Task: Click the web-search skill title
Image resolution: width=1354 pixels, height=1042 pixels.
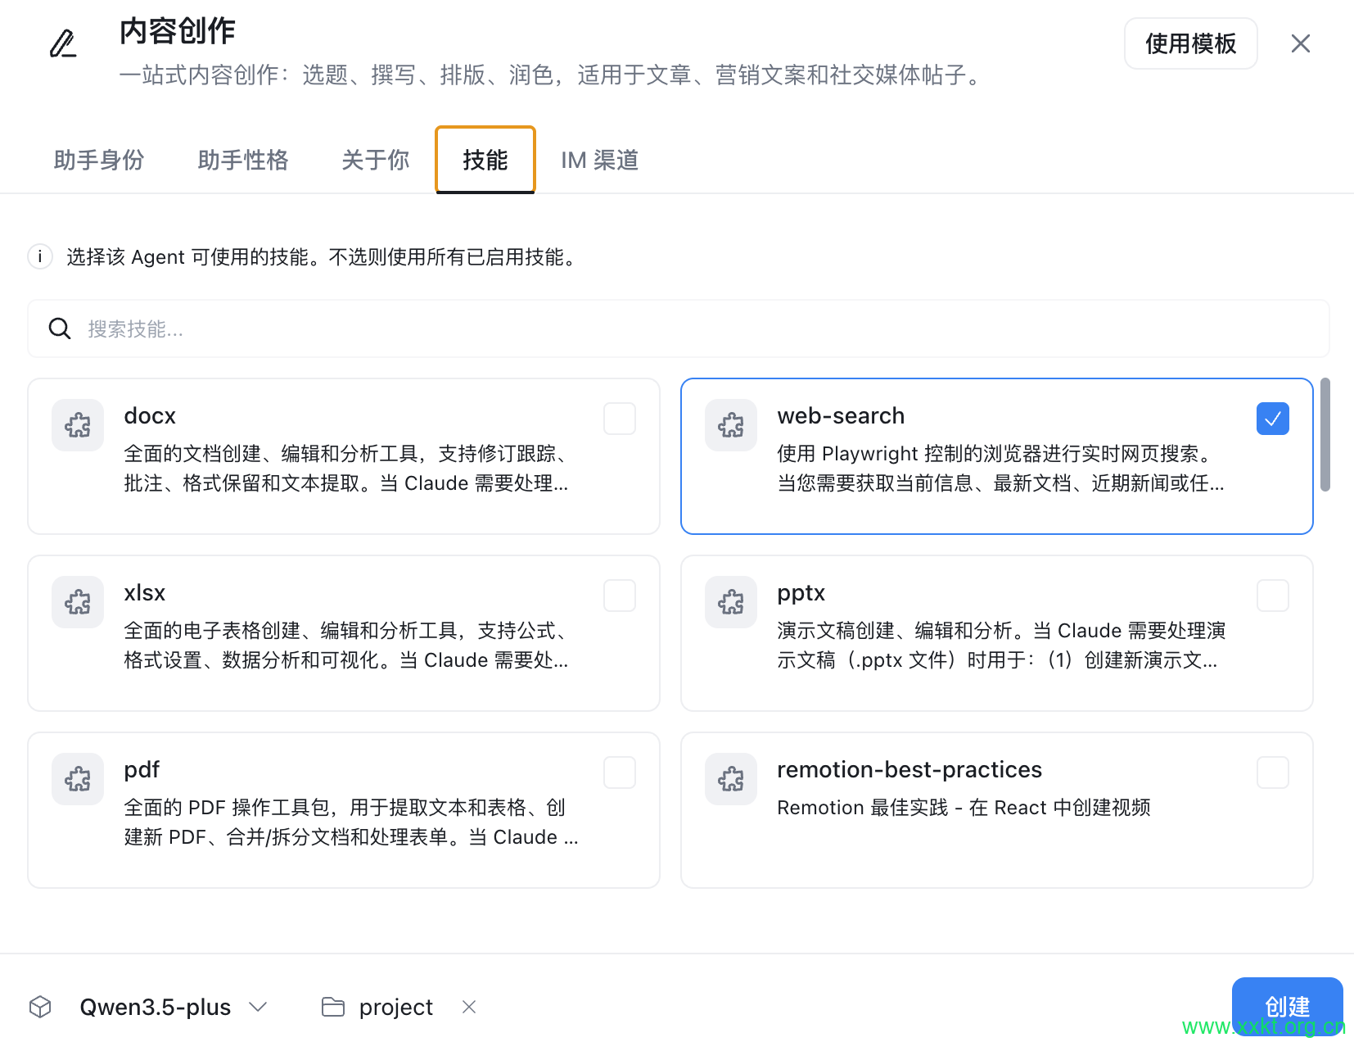Action: pos(841,416)
